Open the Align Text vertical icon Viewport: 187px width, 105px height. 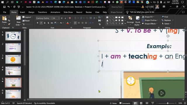(x=100, y=21)
